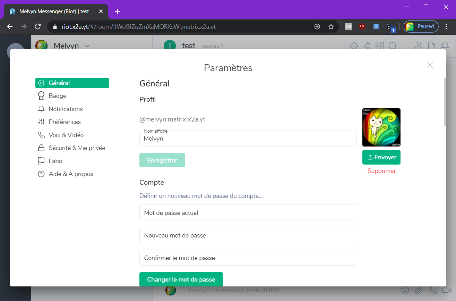Focus the Nom affiché text field

click(248, 139)
